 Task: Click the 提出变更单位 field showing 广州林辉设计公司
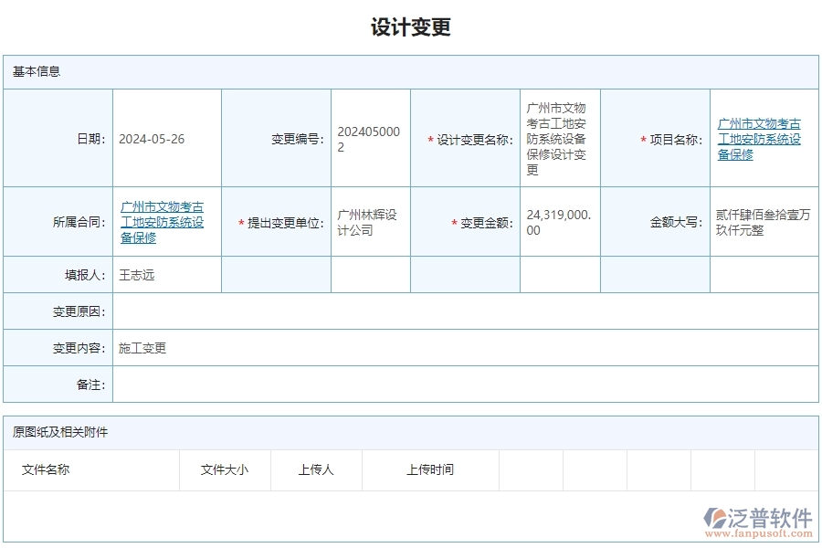368,221
